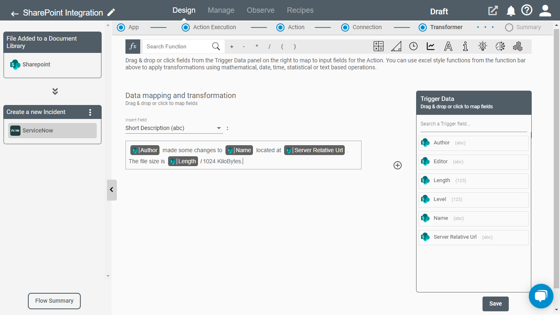This screenshot has height=315, width=560.
Task: Open the date and time clock functions
Action: coord(413,46)
